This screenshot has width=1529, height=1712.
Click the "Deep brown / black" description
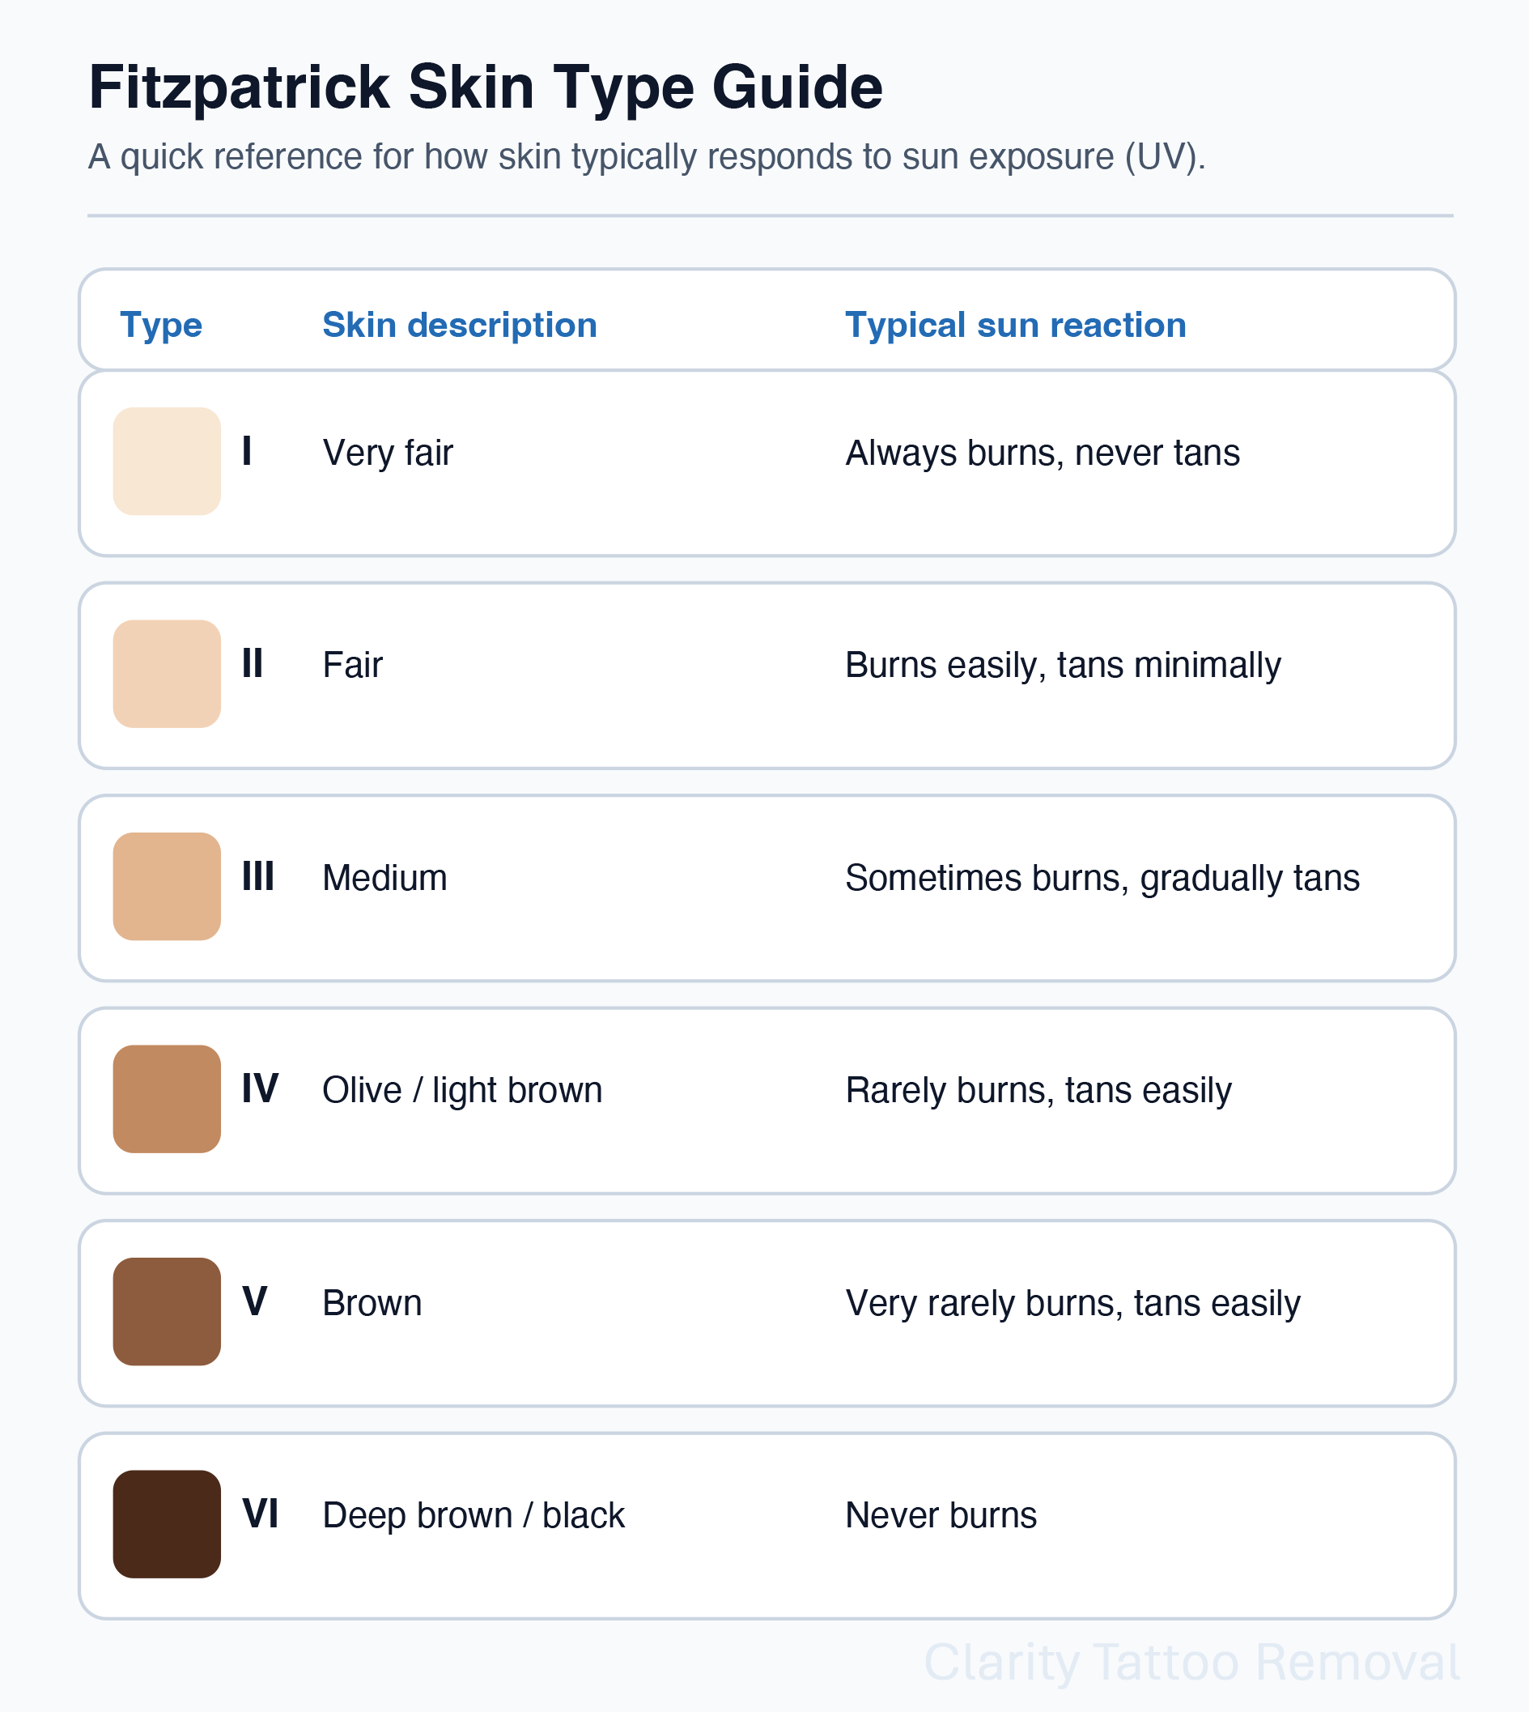474,1516
